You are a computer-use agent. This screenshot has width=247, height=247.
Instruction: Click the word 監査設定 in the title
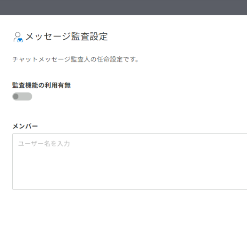(x=90, y=37)
